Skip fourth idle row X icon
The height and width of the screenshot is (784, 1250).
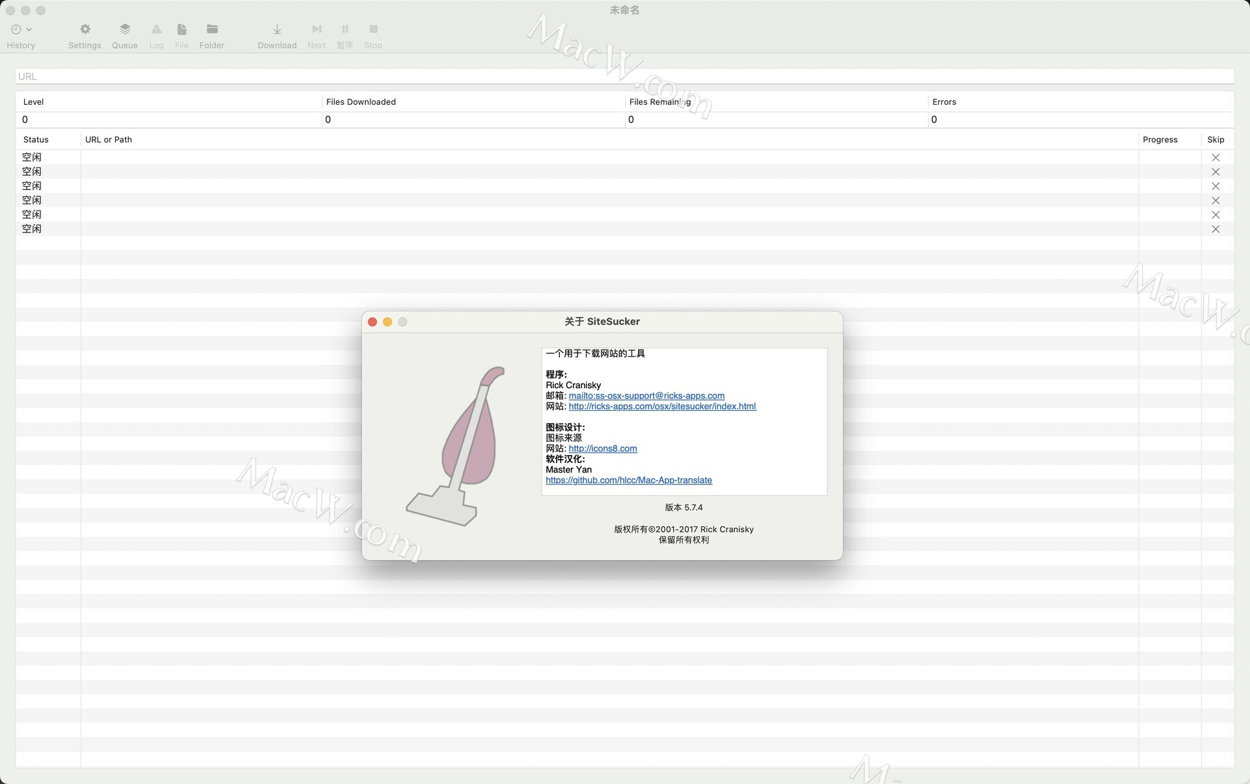click(1215, 201)
